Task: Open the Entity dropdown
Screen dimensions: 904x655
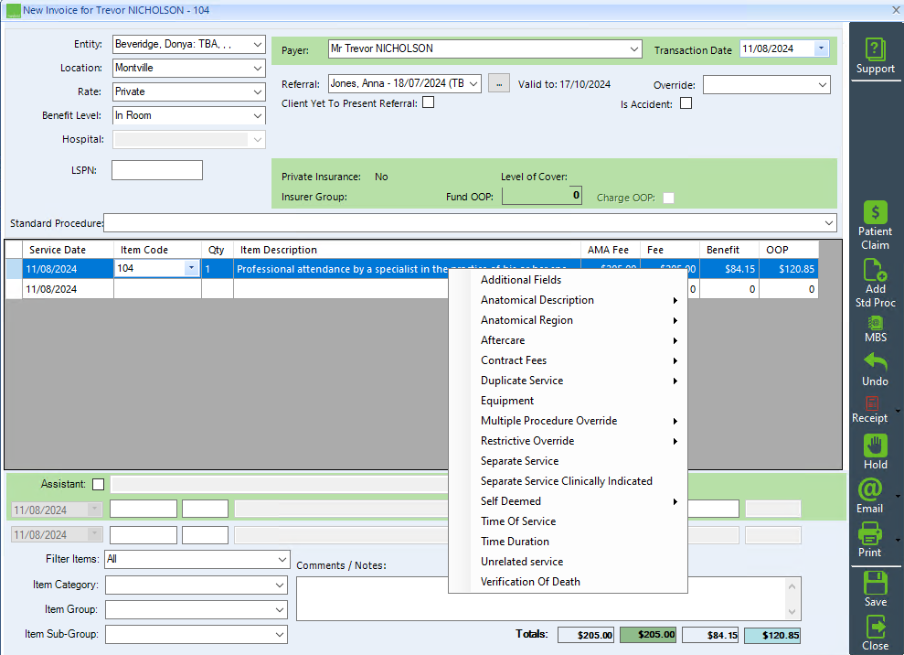Action: (x=257, y=45)
